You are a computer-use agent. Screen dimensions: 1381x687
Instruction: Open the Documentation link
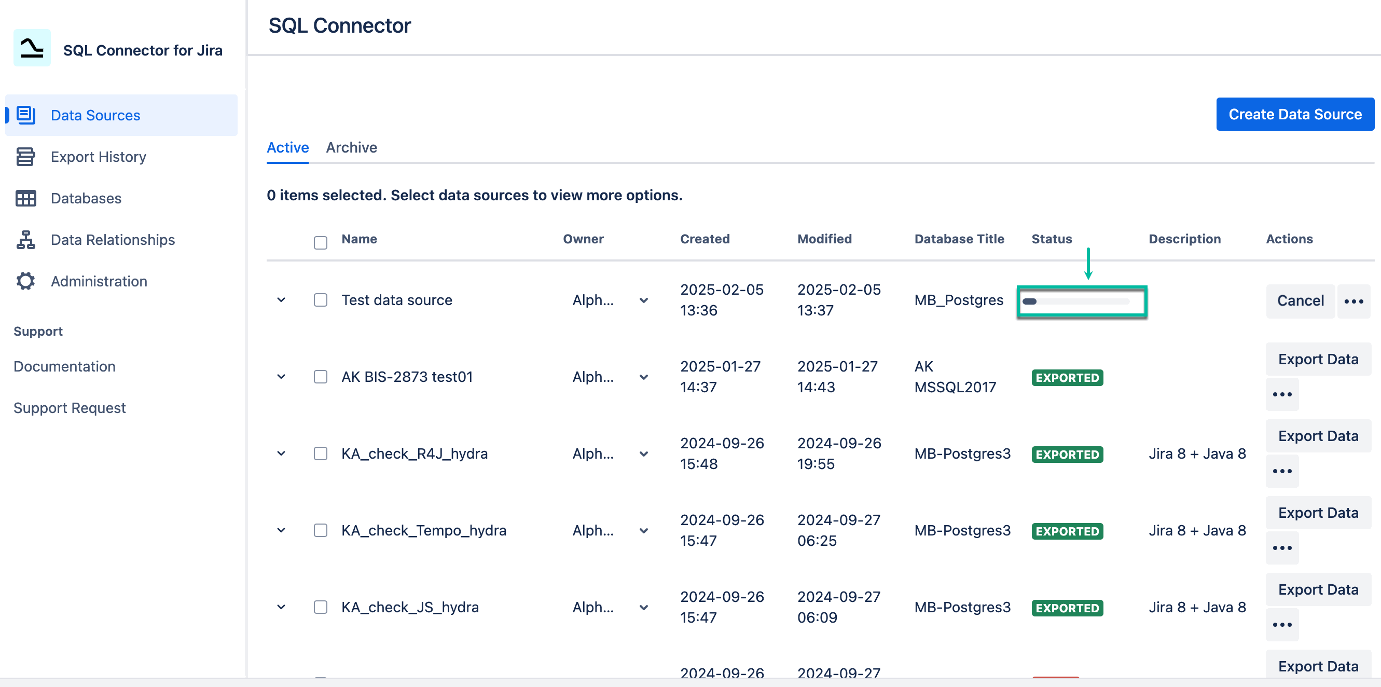(x=64, y=366)
